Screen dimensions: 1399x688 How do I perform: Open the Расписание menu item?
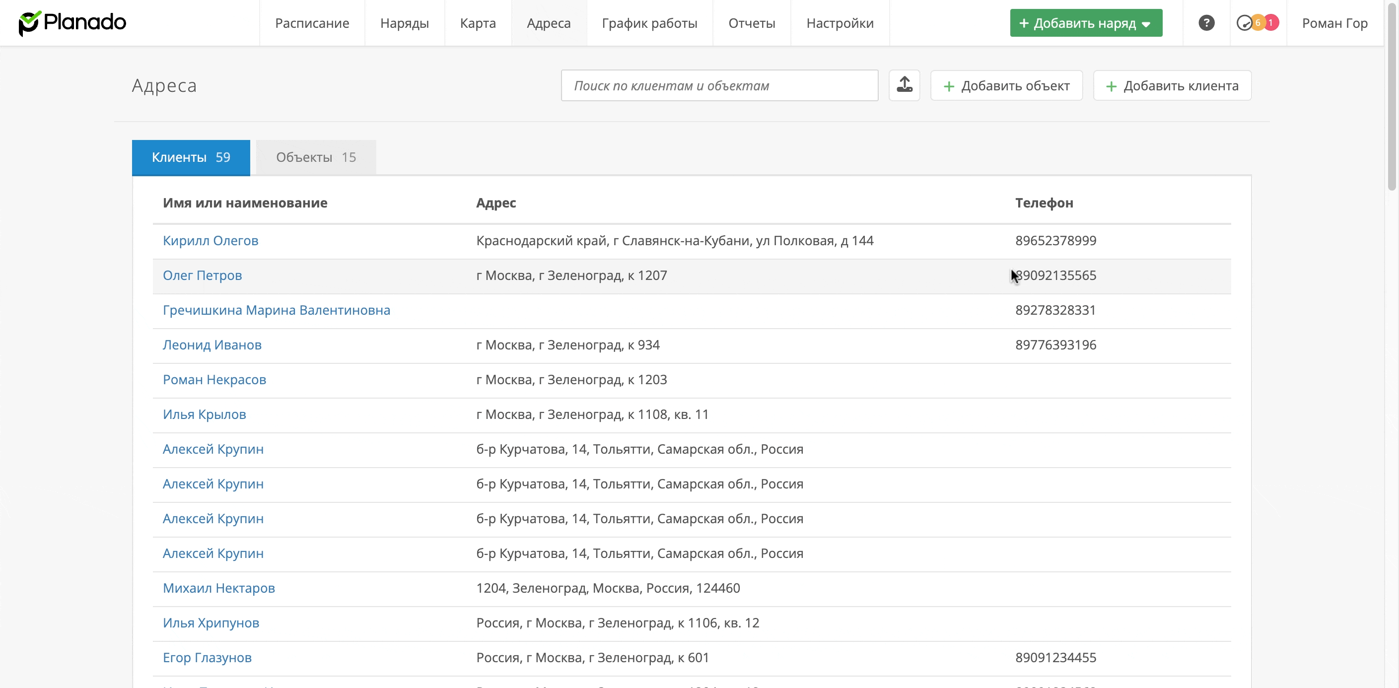[x=312, y=23]
